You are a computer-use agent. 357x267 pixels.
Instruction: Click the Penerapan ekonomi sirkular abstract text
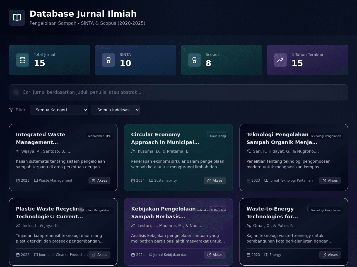178,164
